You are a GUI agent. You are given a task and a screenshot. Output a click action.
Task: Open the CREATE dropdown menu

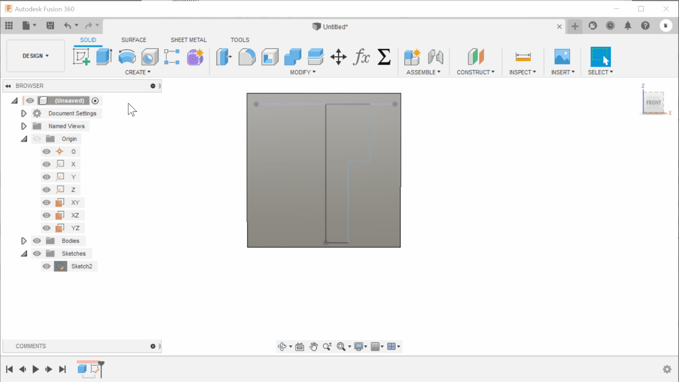point(138,72)
